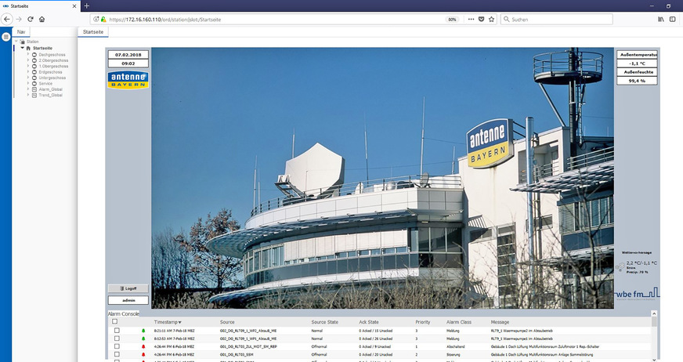Image resolution: width=683 pixels, height=362 pixels.
Task: Click red alarm bell for G01_DG_RLT03_SSM row
Action: pyautogui.click(x=143, y=355)
